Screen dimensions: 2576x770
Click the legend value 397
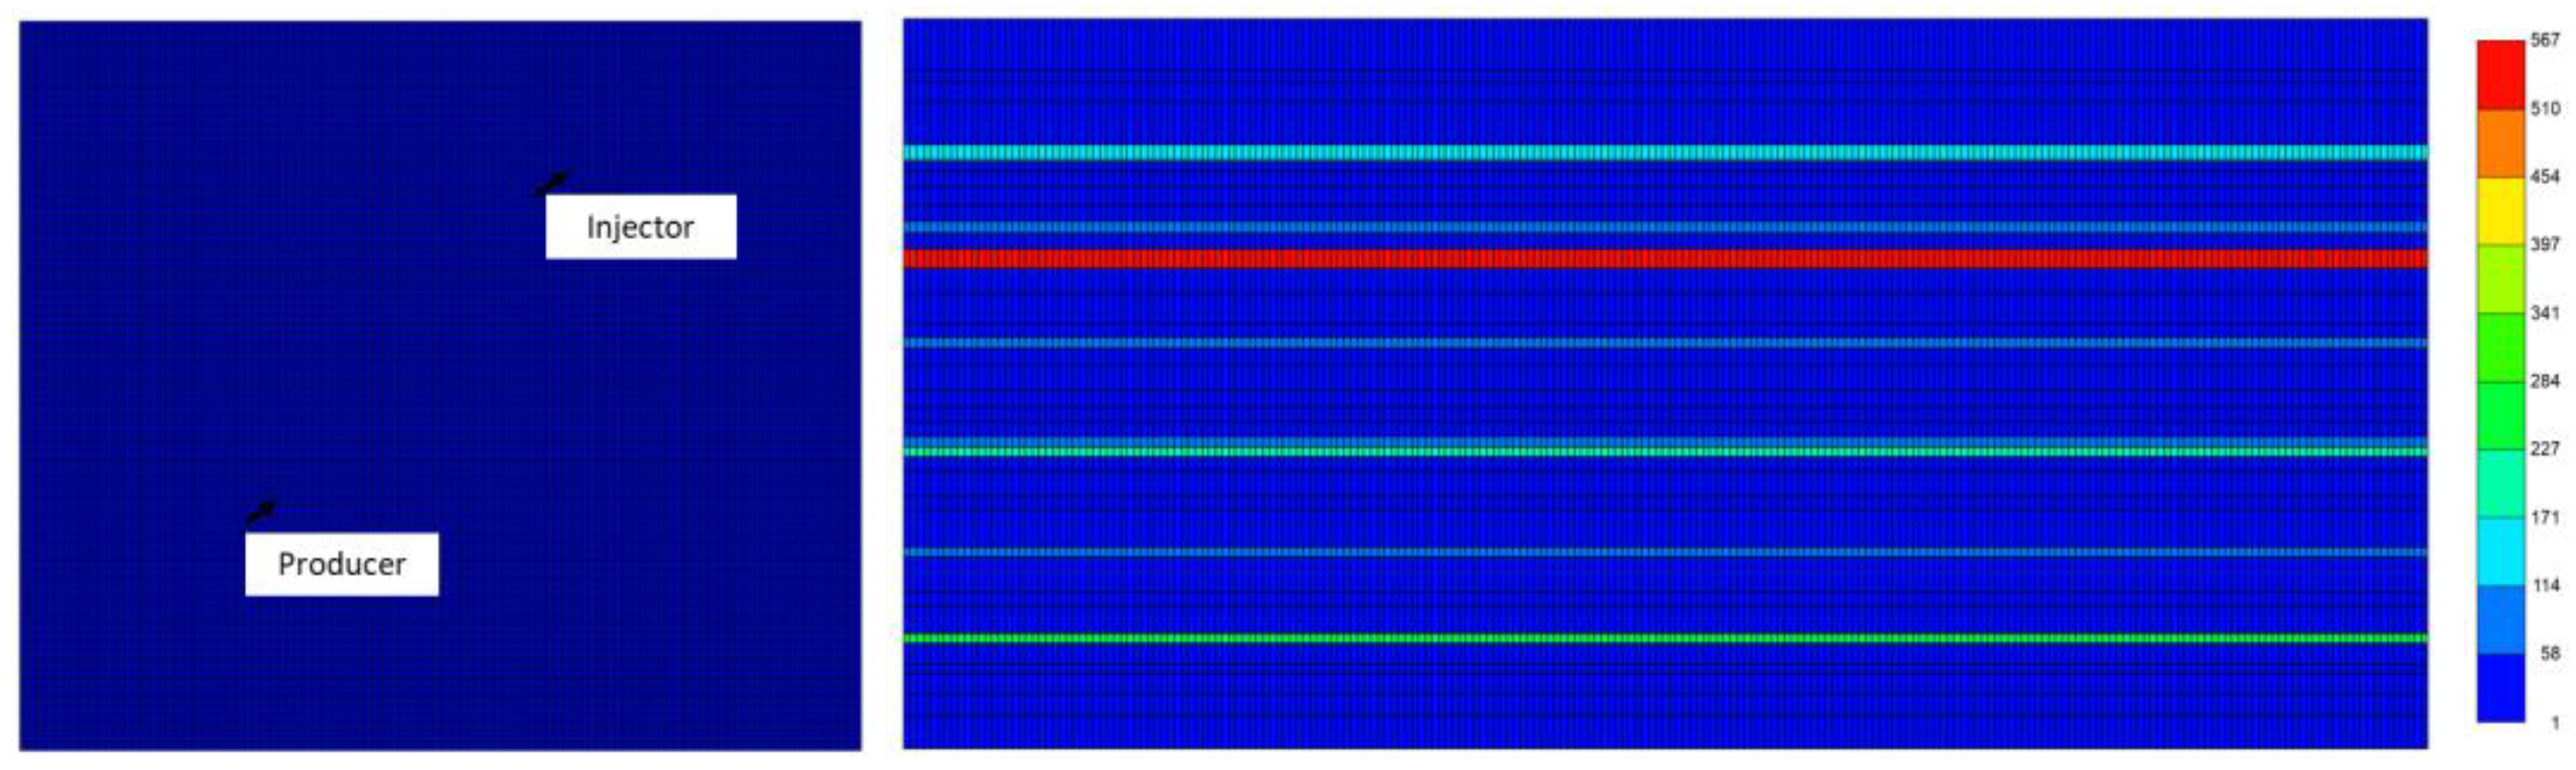(2545, 244)
